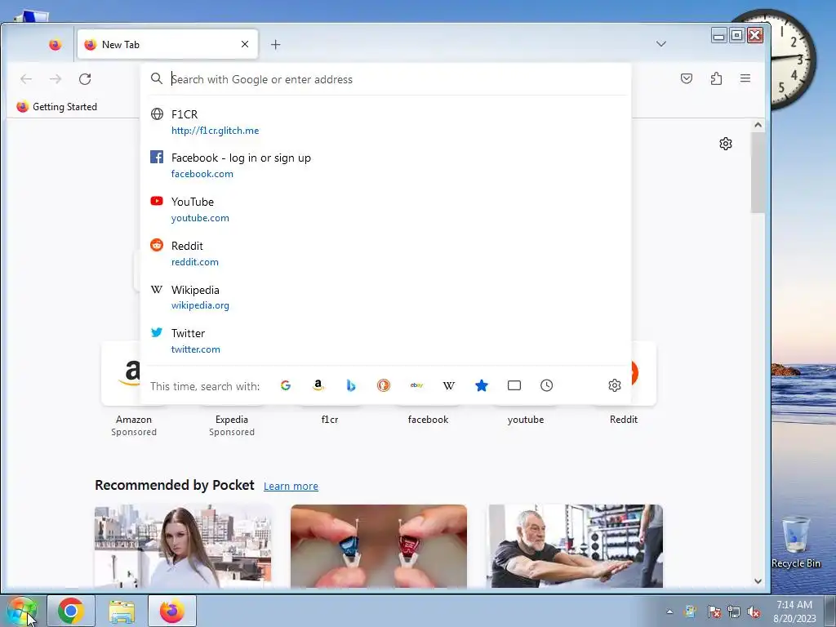Switch to the New Tab tab
Screen dimensions: 836x627
[167, 44]
